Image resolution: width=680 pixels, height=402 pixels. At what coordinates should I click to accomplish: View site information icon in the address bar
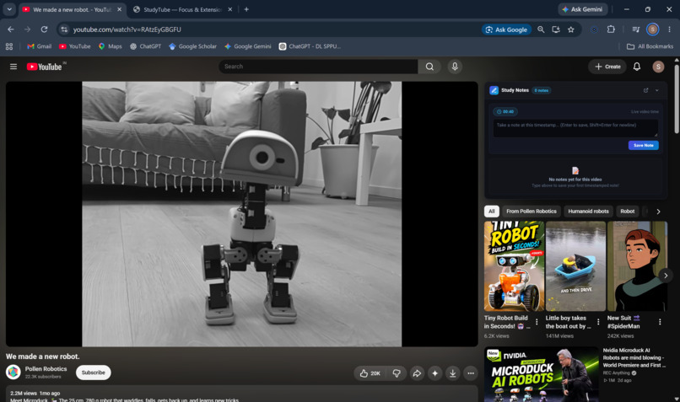64,29
